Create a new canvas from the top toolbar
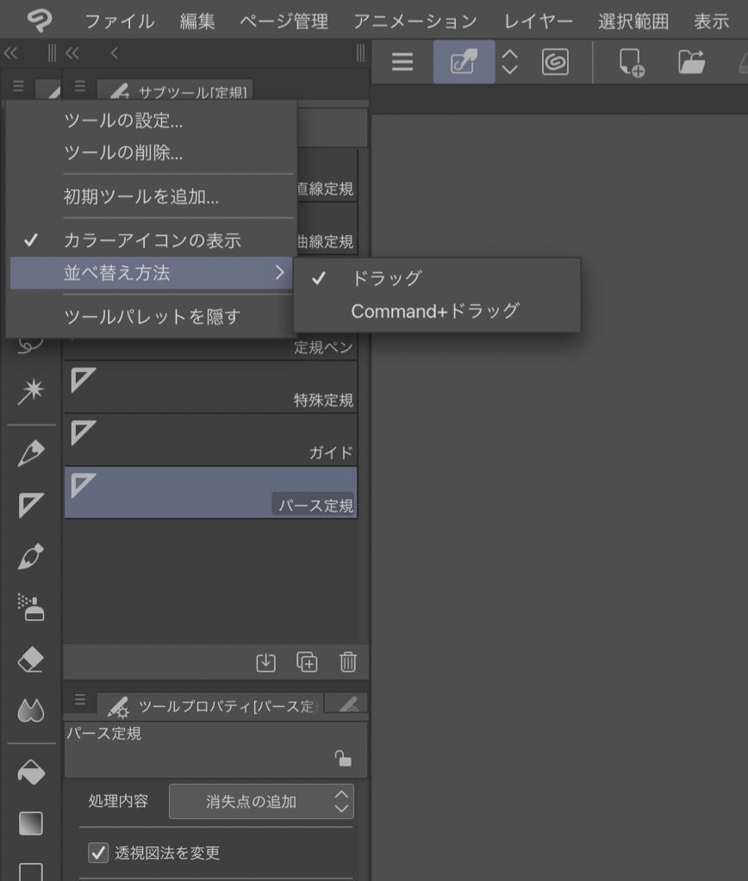Viewport: 748px width, 881px height. 630,62
